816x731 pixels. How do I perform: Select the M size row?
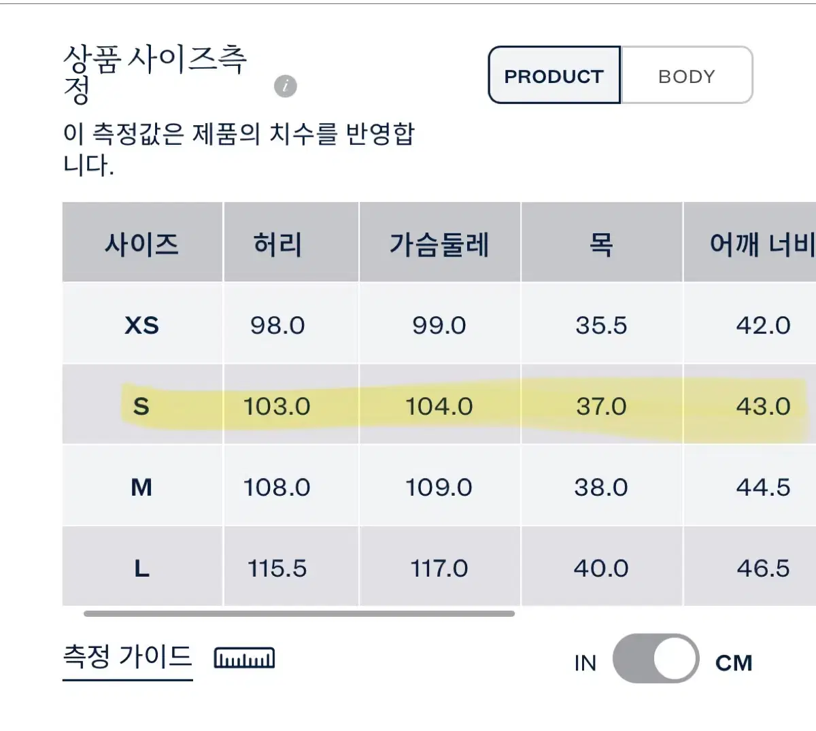tap(439, 486)
